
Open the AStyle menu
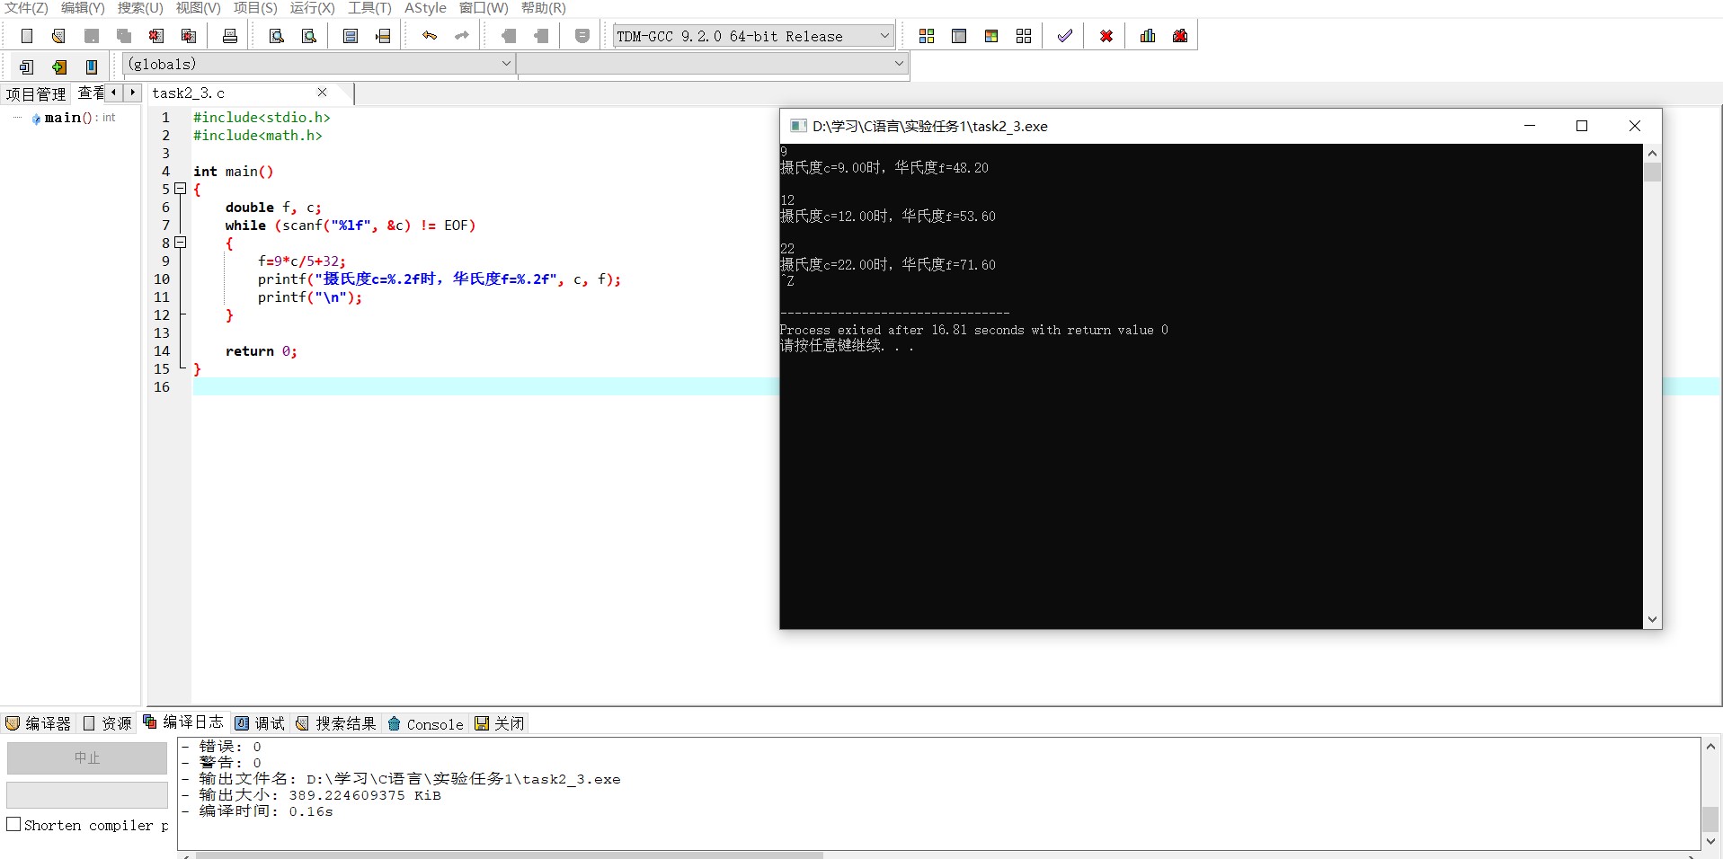click(425, 8)
